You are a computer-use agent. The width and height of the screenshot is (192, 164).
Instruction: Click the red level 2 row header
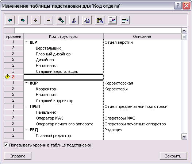(x=14, y=77)
